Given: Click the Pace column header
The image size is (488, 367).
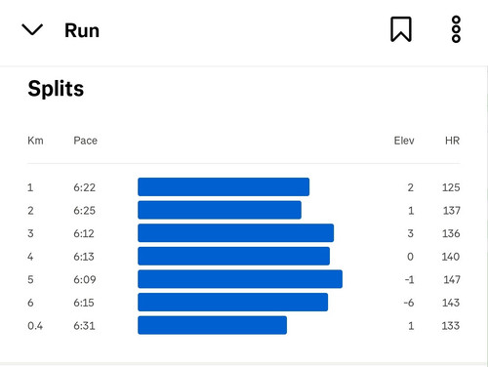Looking at the screenshot, I should coord(85,141).
